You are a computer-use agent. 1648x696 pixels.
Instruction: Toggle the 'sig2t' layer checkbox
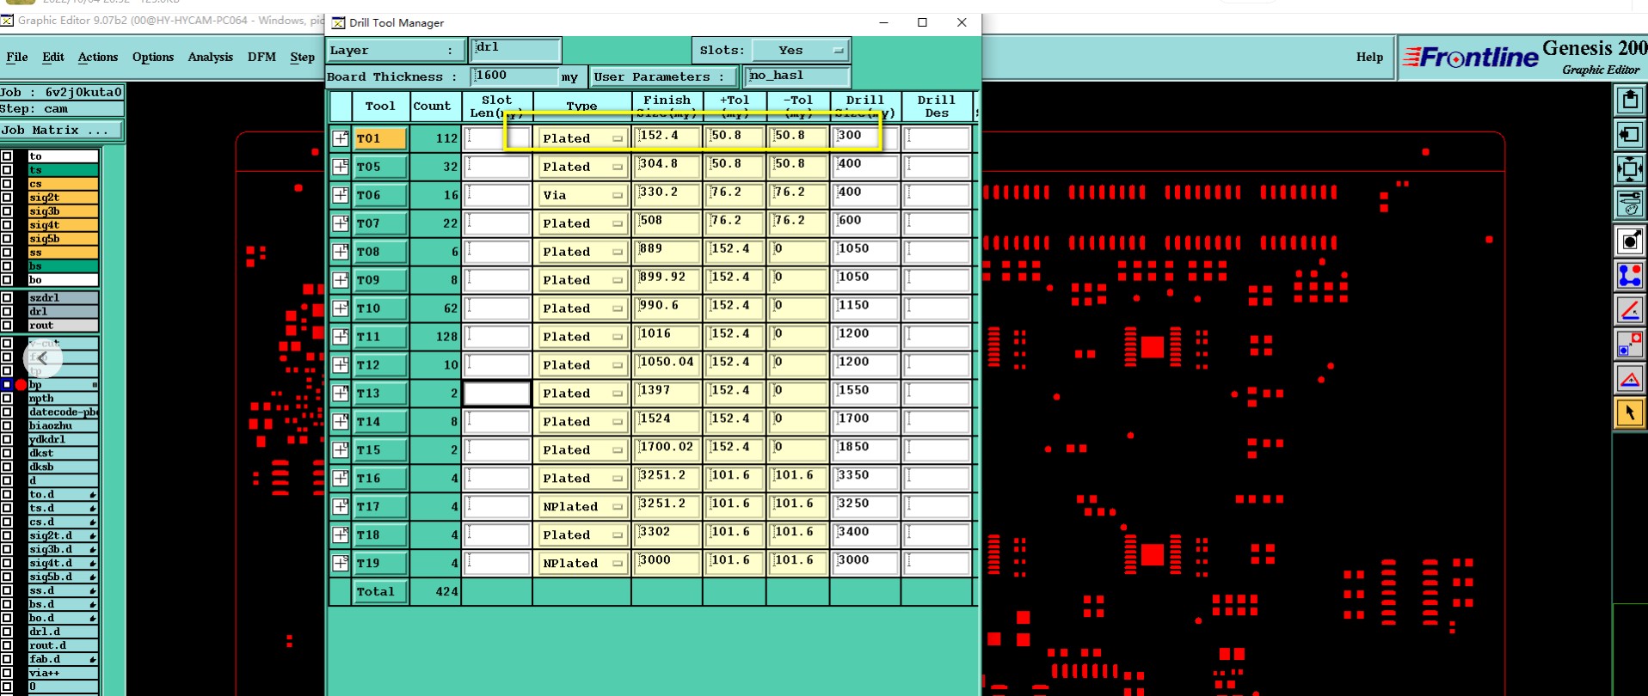(x=7, y=198)
